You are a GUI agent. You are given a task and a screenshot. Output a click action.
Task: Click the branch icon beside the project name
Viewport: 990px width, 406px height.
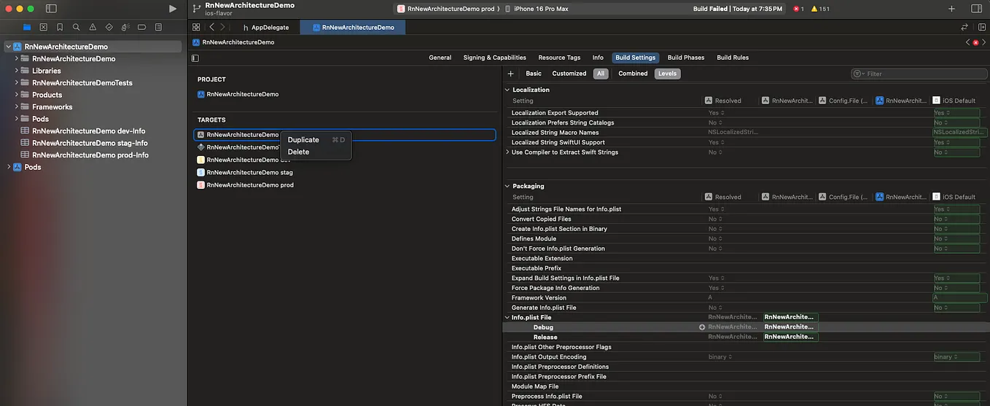point(197,9)
